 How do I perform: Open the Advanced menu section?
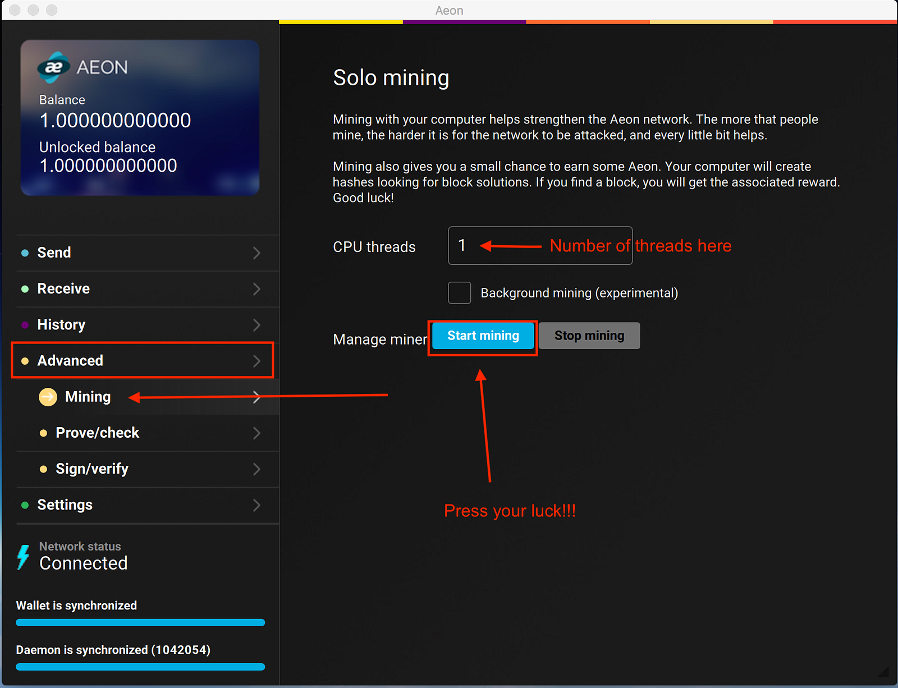[x=148, y=361]
